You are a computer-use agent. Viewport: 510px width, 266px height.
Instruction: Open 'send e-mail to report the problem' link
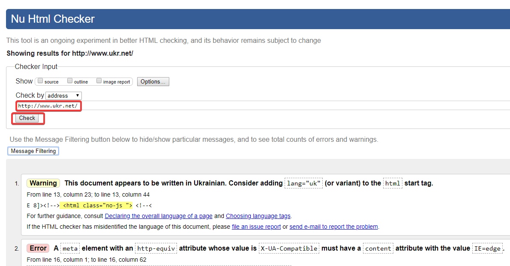[x=333, y=227]
